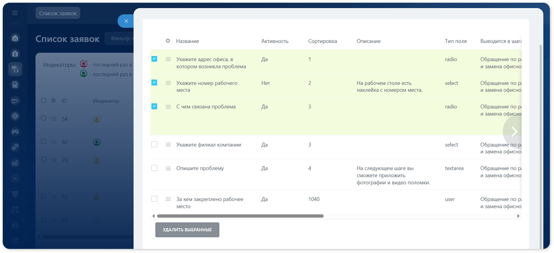Uncheck 'Укажите адрес офиса' row checkbox

coord(154,59)
